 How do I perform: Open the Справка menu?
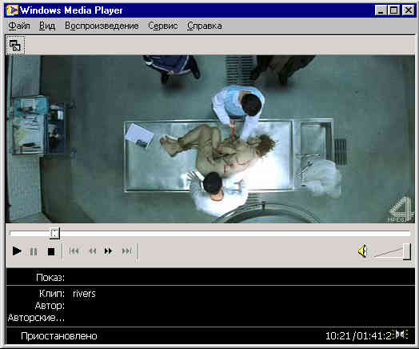(205, 26)
